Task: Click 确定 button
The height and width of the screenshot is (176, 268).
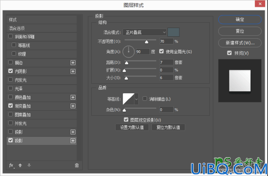Action: coord(240,19)
